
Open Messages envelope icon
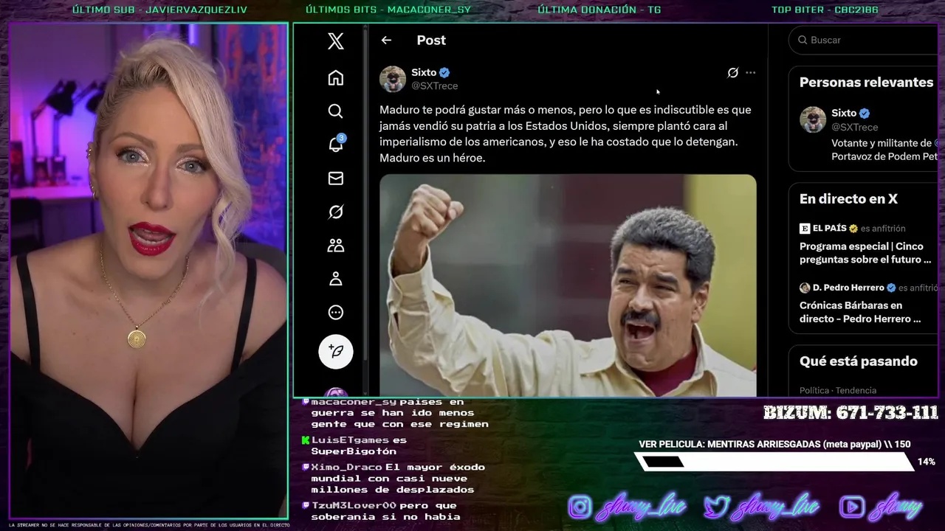point(335,178)
